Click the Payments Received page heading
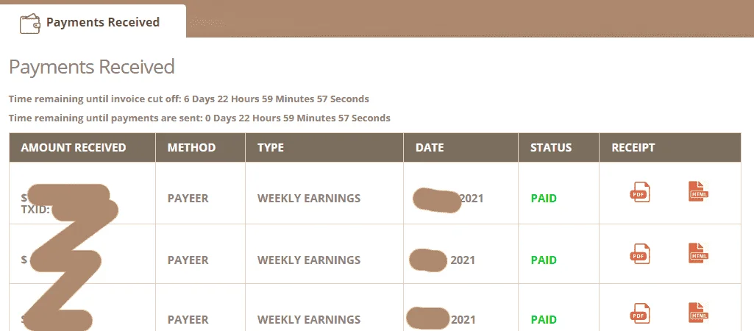Image resolution: width=754 pixels, height=331 pixels. click(x=91, y=67)
